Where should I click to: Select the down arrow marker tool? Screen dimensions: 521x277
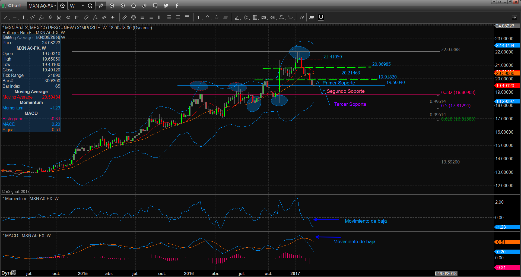tap(217, 18)
